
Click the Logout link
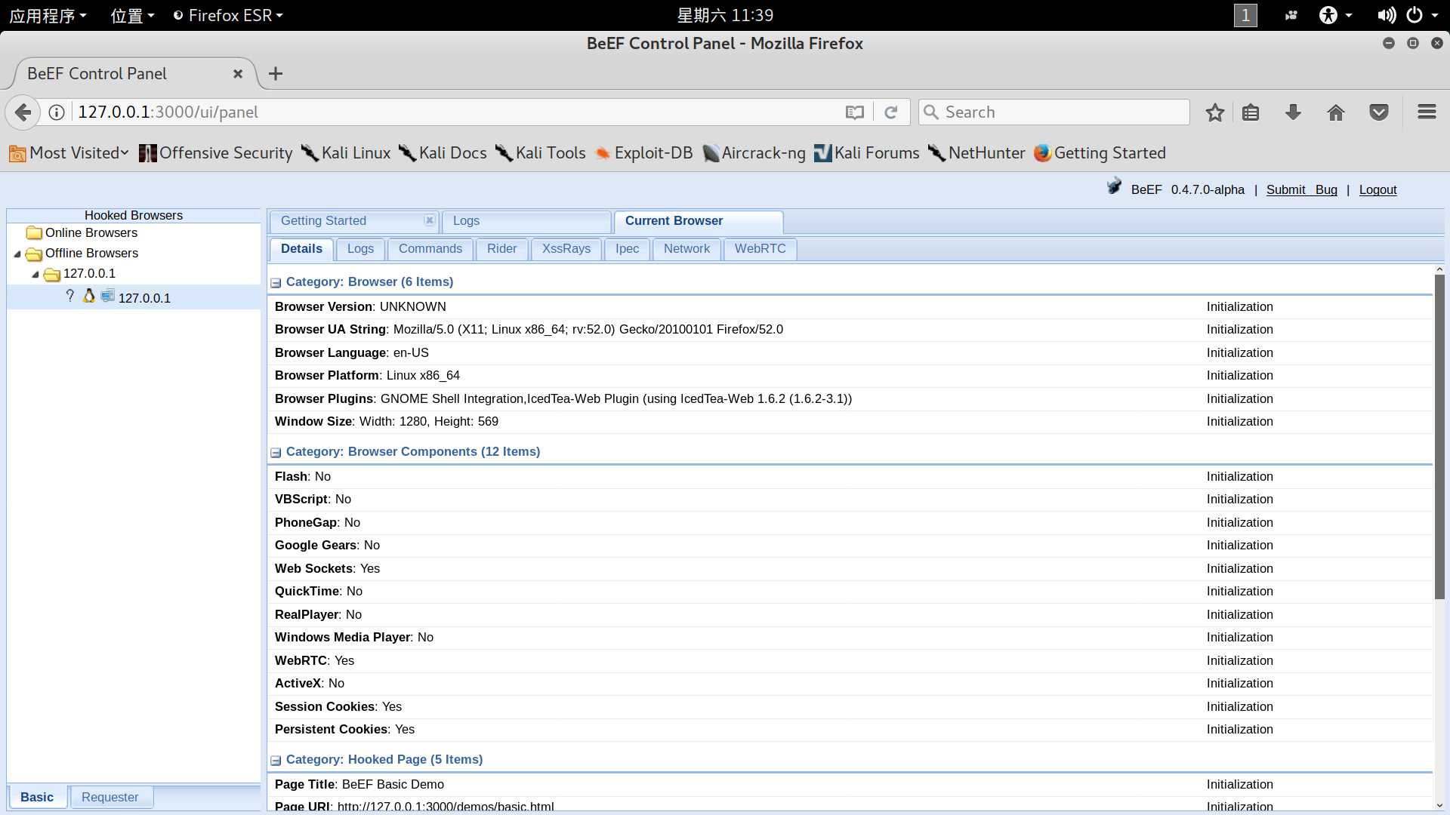[x=1377, y=190]
